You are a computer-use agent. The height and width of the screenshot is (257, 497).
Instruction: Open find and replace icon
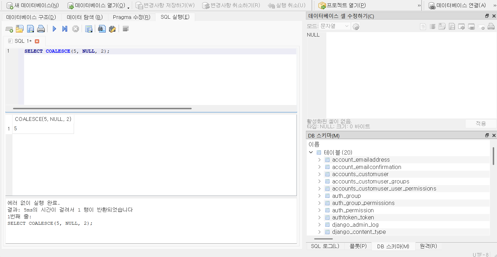pos(112,29)
